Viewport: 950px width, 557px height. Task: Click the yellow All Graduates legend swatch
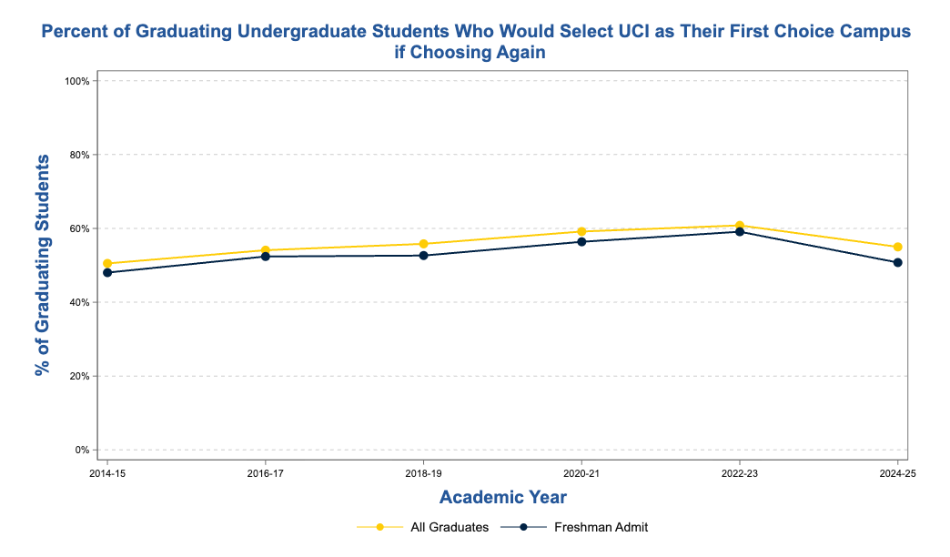coord(379,527)
